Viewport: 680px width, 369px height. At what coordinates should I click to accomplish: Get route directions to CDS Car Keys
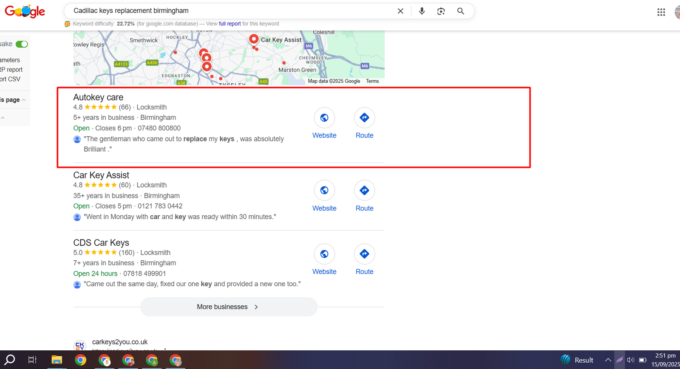pyautogui.click(x=364, y=254)
